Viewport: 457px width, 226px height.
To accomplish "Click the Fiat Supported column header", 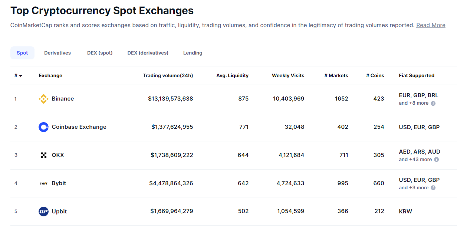I will (417, 76).
